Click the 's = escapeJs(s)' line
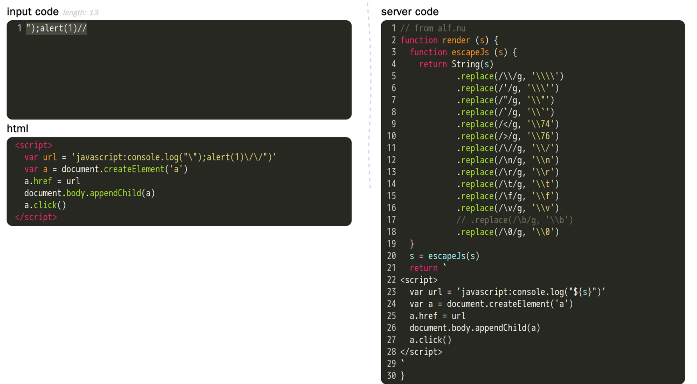Viewport: 697px width, 384px height. click(x=444, y=256)
